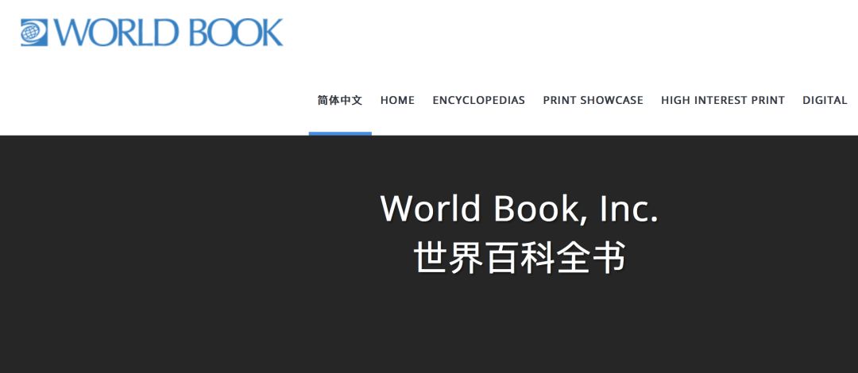Click the World Book, Inc. heading text

520,209
